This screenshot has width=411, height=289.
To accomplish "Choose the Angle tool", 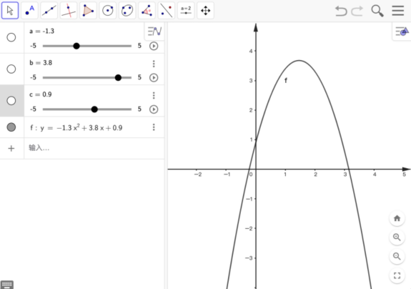I will coord(147,11).
